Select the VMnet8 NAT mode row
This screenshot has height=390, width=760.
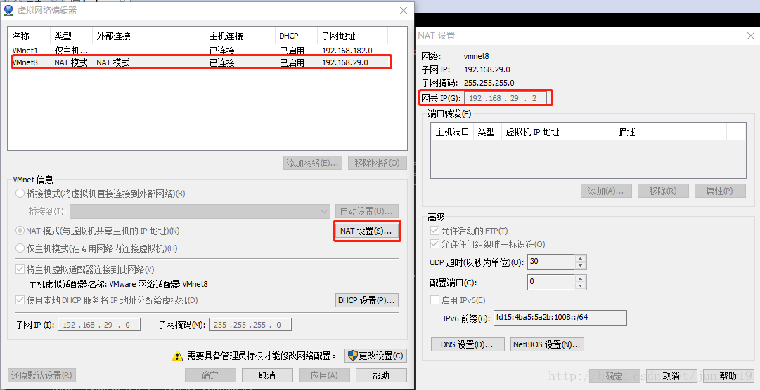click(x=201, y=62)
